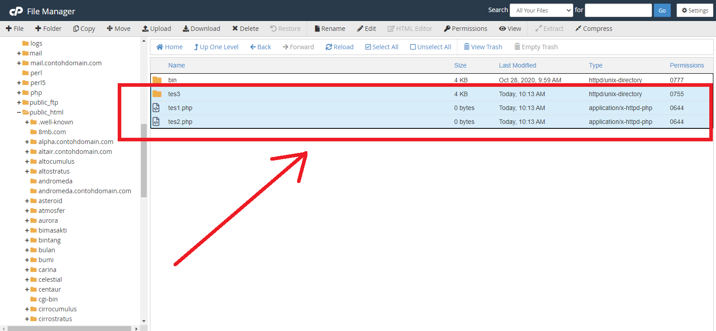The width and height of the screenshot is (716, 331).
Task: Open the All Your Files search dropdown
Action: pos(541,10)
